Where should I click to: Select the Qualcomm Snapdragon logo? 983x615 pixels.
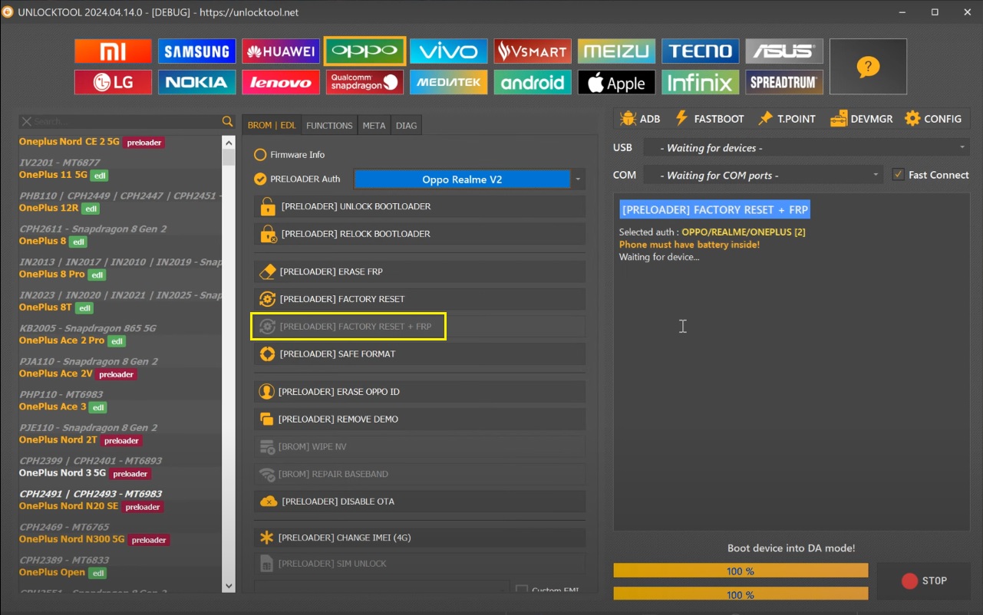(365, 82)
